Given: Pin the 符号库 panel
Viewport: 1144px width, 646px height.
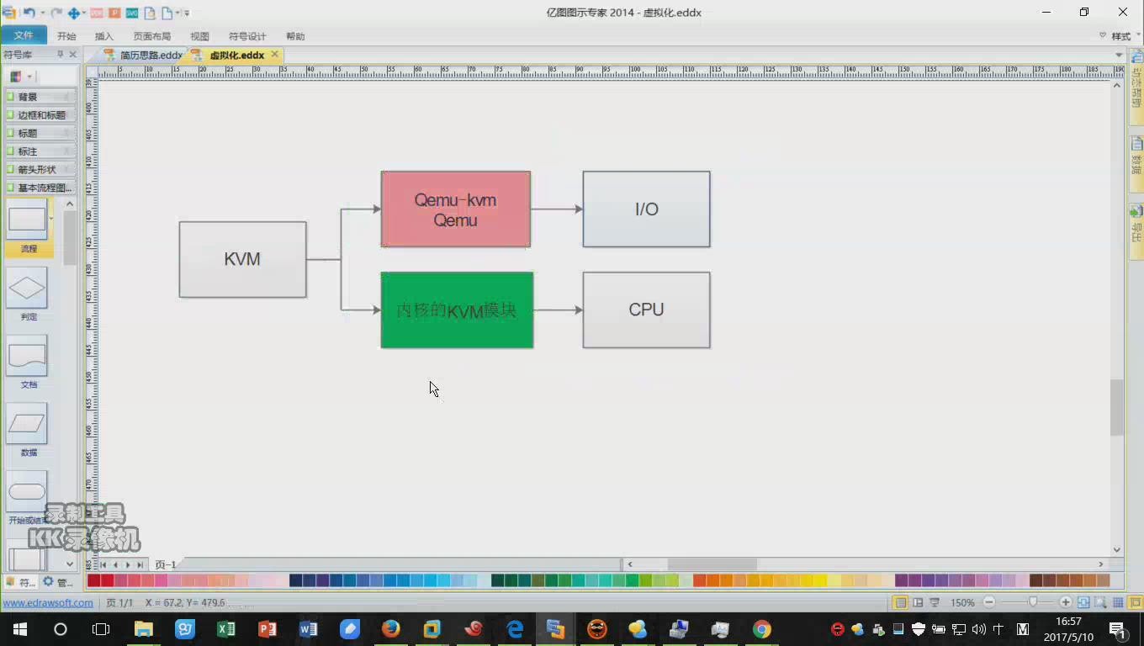Looking at the screenshot, I should [60, 55].
